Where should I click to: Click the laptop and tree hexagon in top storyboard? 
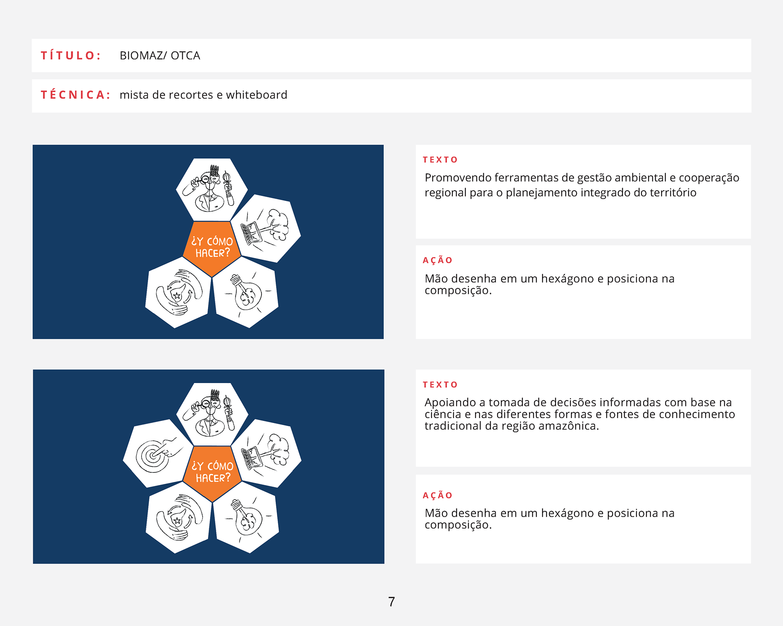266,229
